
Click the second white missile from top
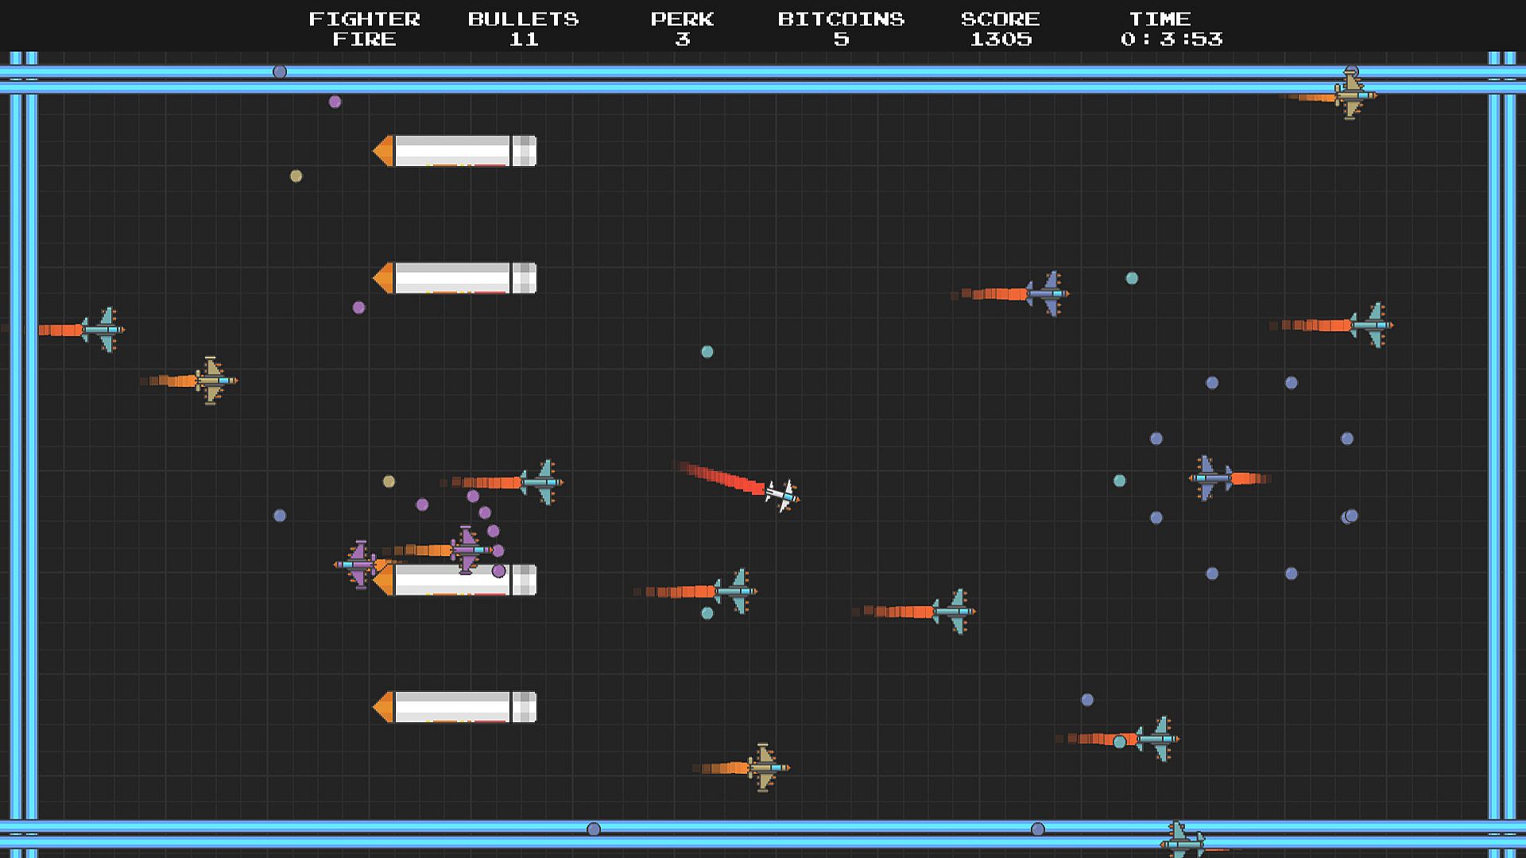pyautogui.click(x=455, y=278)
